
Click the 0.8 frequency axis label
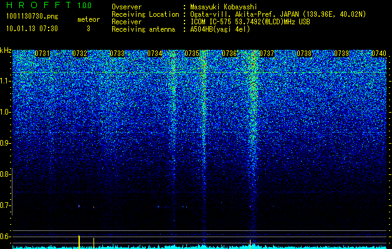[5, 174]
